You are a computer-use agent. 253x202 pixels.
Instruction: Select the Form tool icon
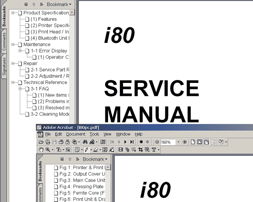pos(147,150)
